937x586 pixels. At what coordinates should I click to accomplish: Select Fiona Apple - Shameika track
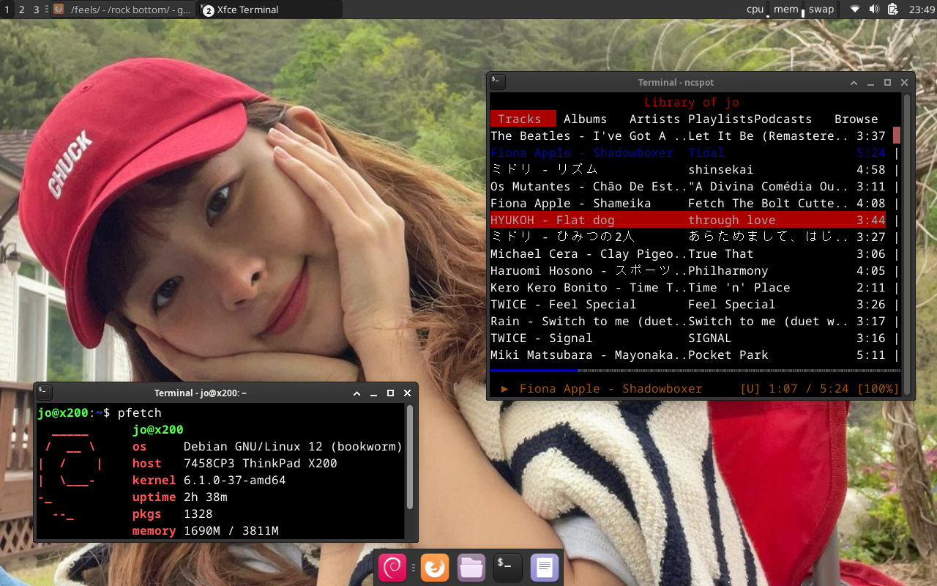[x=688, y=203]
